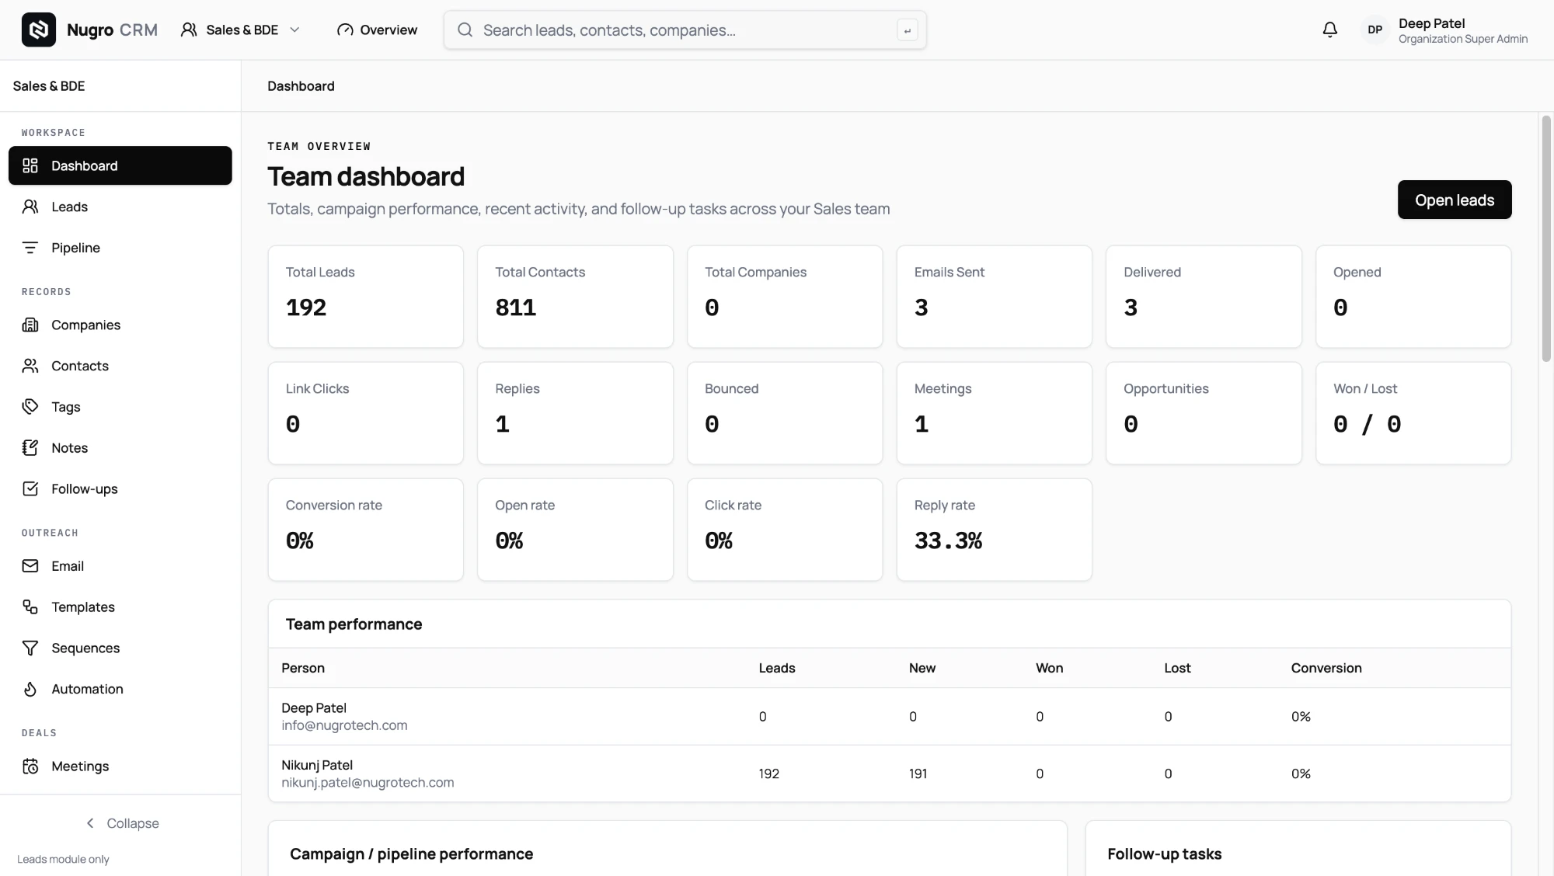Image resolution: width=1554 pixels, height=876 pixels.
Task: Open Companies in the sidebar
Action: point(120,325)
